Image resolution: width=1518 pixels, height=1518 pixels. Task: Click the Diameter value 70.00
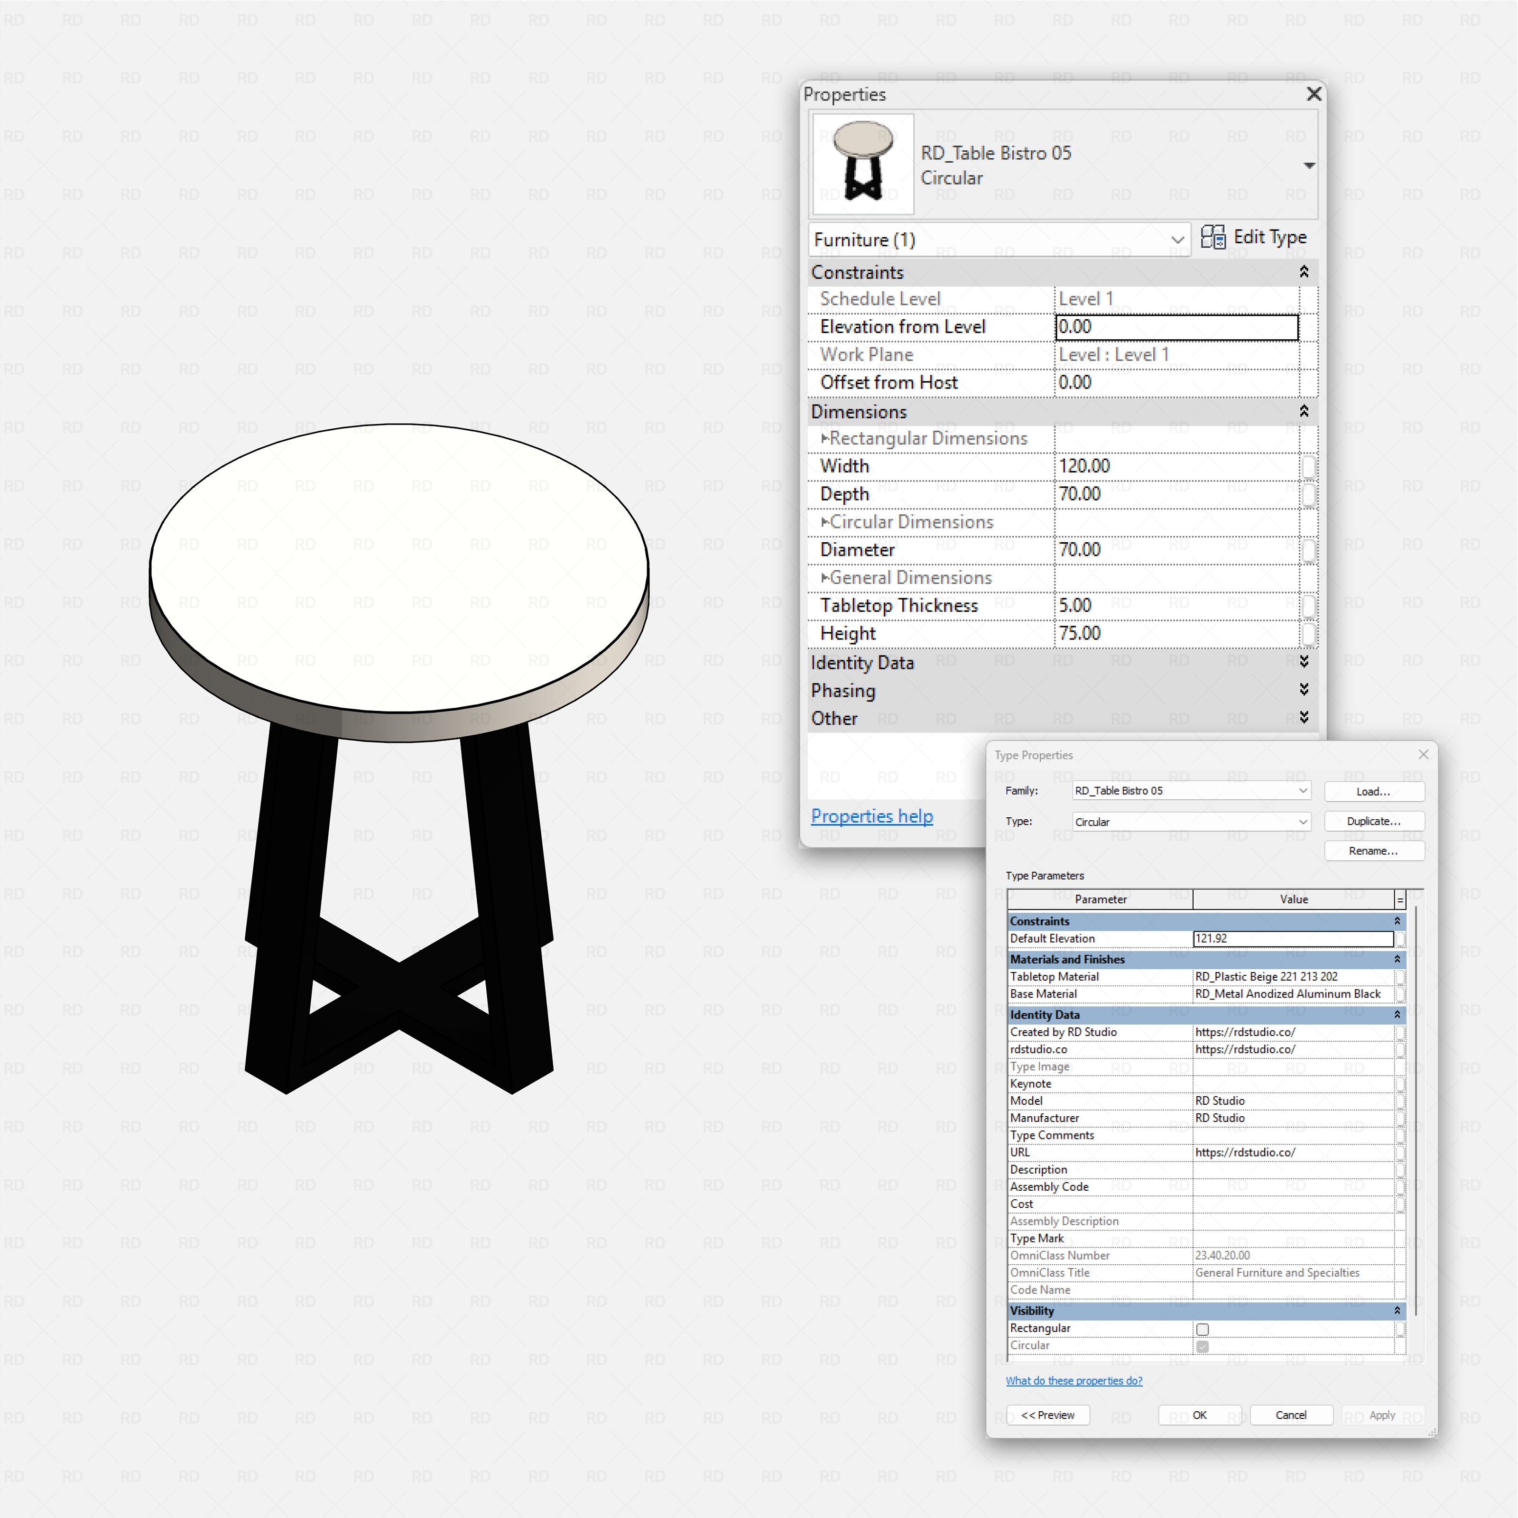tap(1176, 550)
